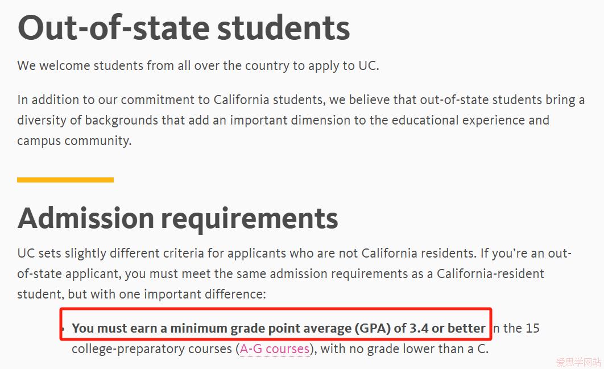The width and height of the screenshot is (604, 369).
Task: Click the text 'college-preparatory courses'
Action: coord(152,349)
